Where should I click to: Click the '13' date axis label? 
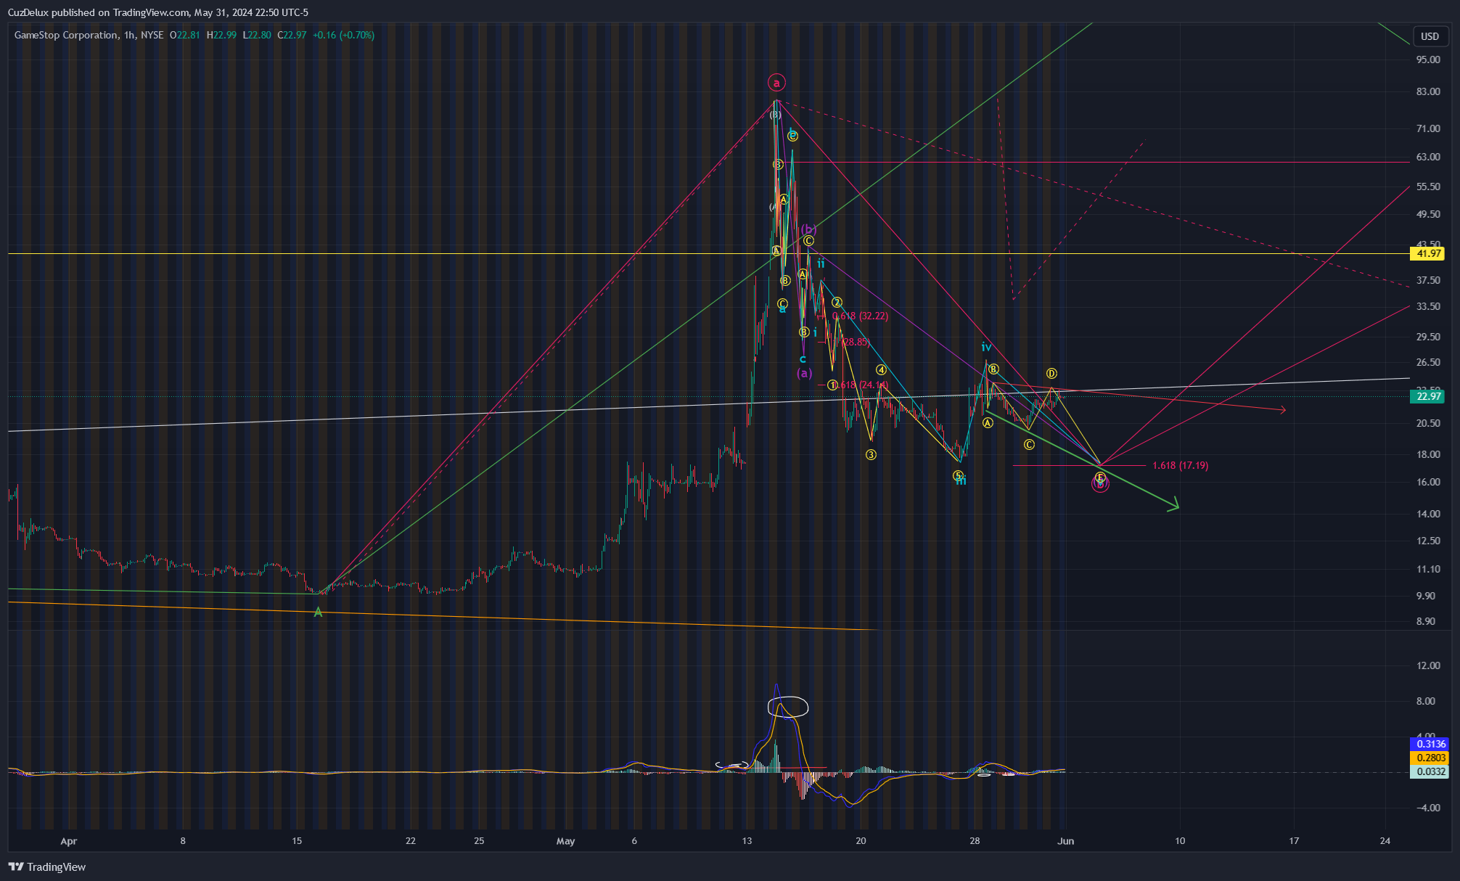pyautogui.click(x=747, y=841)
